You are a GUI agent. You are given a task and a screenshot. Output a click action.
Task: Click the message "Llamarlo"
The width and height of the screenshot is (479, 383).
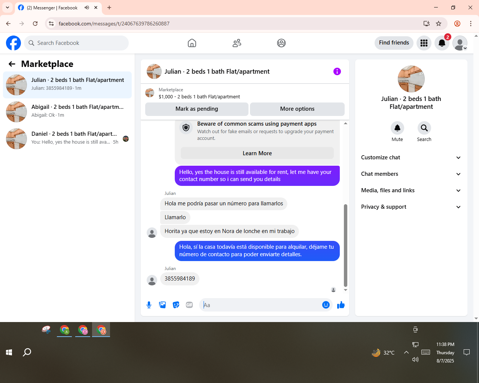175,217
